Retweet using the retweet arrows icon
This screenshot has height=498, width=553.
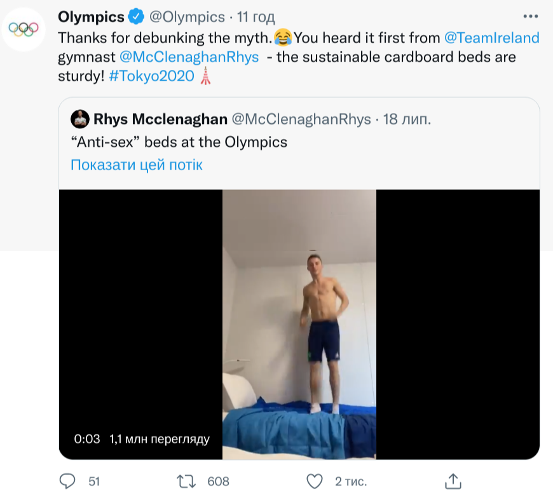186,480
